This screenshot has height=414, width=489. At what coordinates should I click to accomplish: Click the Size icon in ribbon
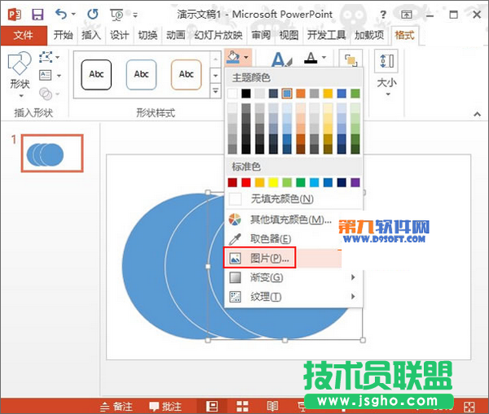(x=386, y=61)
